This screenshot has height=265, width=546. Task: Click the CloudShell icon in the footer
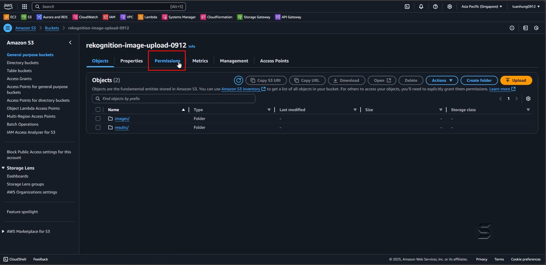point(6,259)
